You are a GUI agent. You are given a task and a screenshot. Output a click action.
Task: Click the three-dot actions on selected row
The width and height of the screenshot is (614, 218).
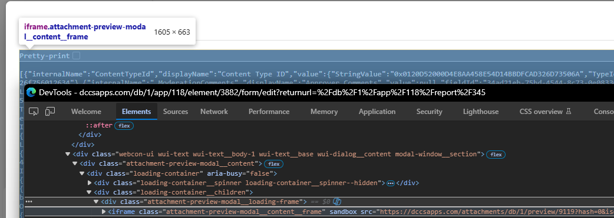(28, 202)
